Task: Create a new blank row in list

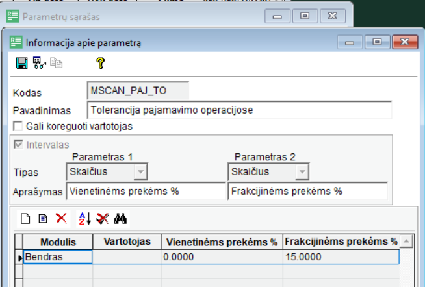Action: [x=25, y=219]
